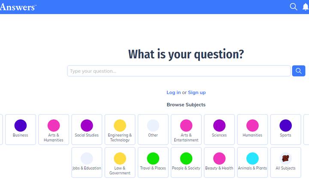Open the Sciences subject icon
The width and height of the screenshot is (309, 186).
[x=219, y=125]
